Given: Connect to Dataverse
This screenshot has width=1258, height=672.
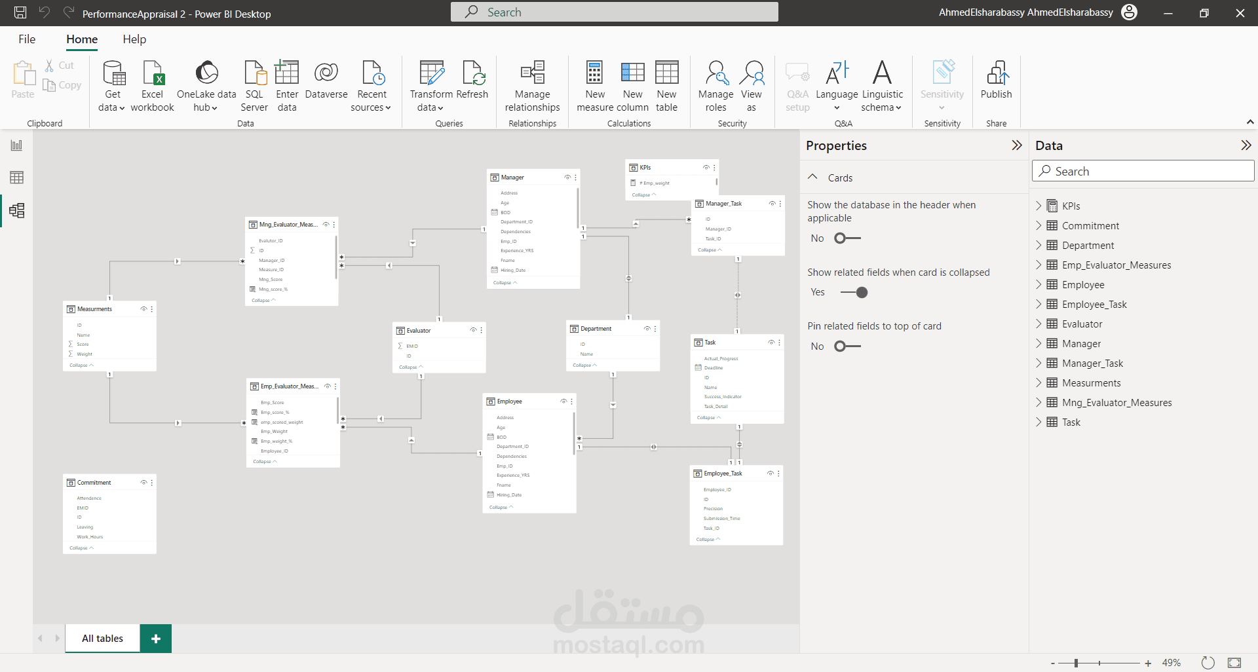Looking at the screenshot, I should point(326,80).
